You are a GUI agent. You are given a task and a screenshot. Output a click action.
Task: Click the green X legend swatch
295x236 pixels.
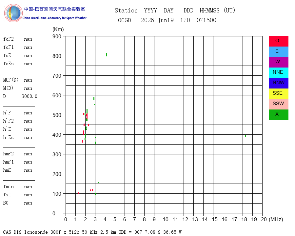pyautogui.click(x=278, y=115)
